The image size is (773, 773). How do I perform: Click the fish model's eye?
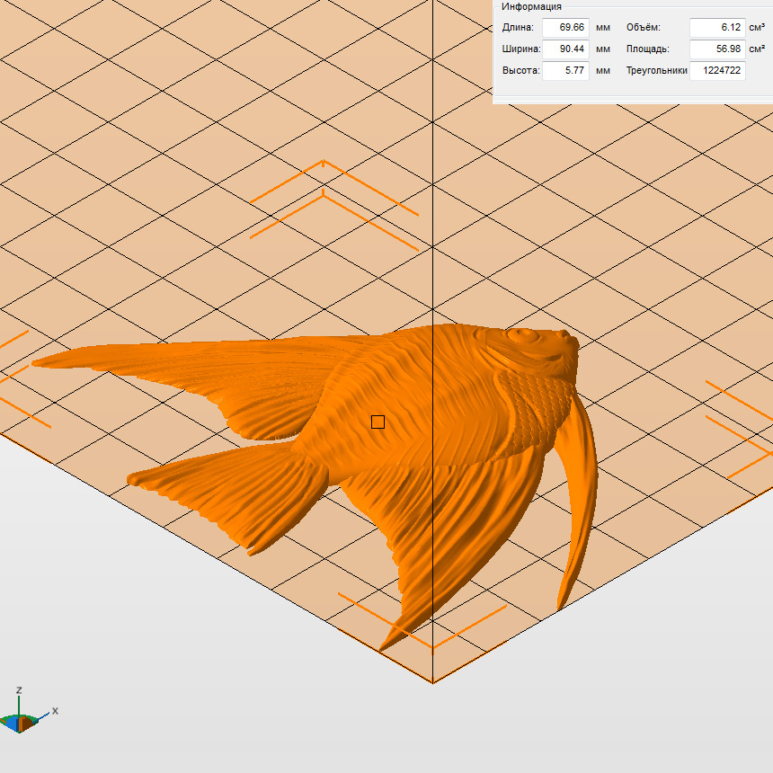(524, 337)
